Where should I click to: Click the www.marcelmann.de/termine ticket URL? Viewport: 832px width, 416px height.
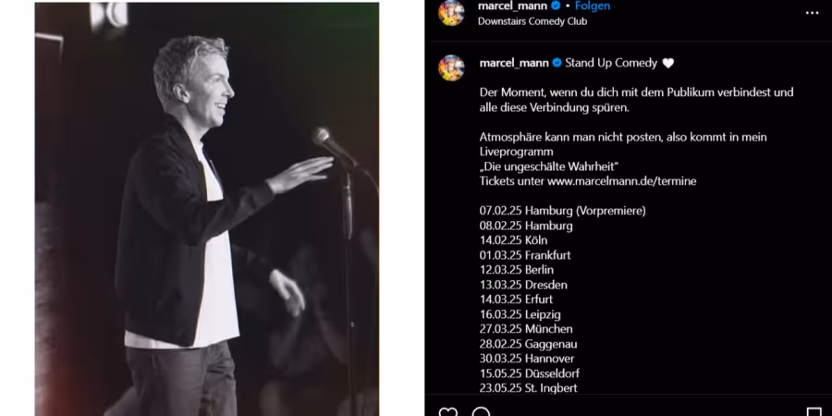(x=622, y=181)
